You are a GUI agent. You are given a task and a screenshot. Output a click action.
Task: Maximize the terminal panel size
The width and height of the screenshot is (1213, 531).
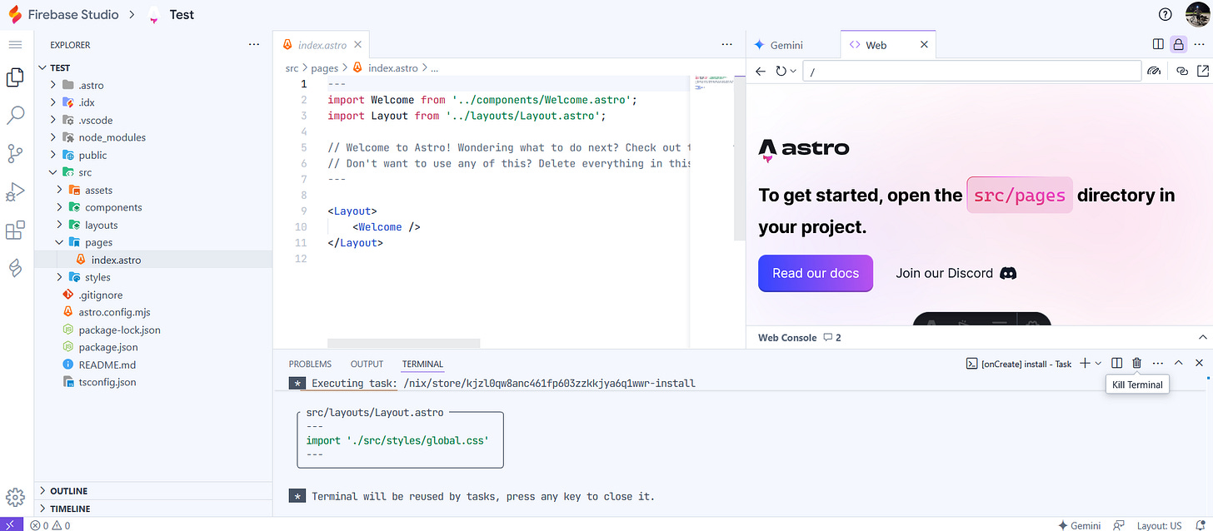tap(1179, 364)
